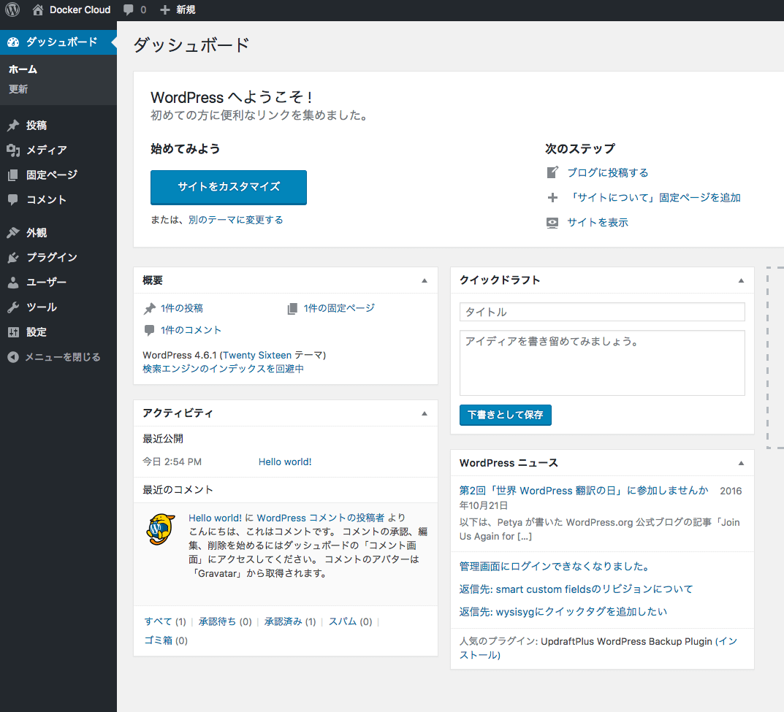Collapse the アクティビティ panel
The width and height of the screenshot is (784, 712).
pyautogui.click(x=425, y=413)
